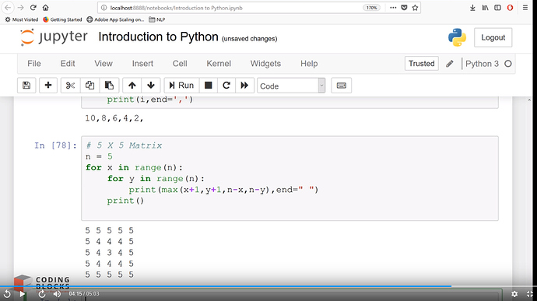Click video progress bar
Screen dimensions: 537x301
[268, 286]
